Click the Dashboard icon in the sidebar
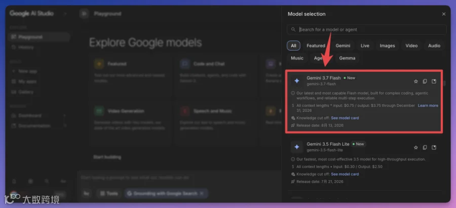The image size is (456, 208). pyautogui.click(x=13, y=115)
